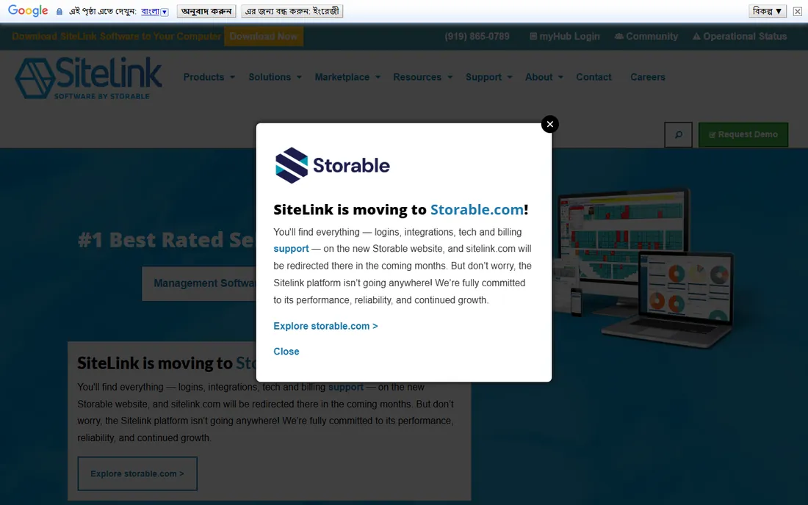Open the myHub Login link
Viewport: 808px width, 505px height.
pos(565,37)
